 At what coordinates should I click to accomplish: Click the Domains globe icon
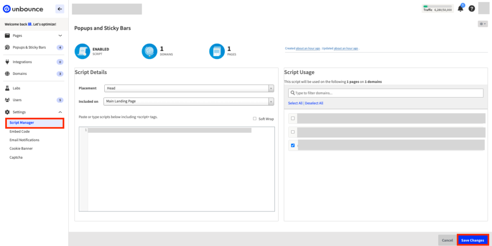[149, 51]
